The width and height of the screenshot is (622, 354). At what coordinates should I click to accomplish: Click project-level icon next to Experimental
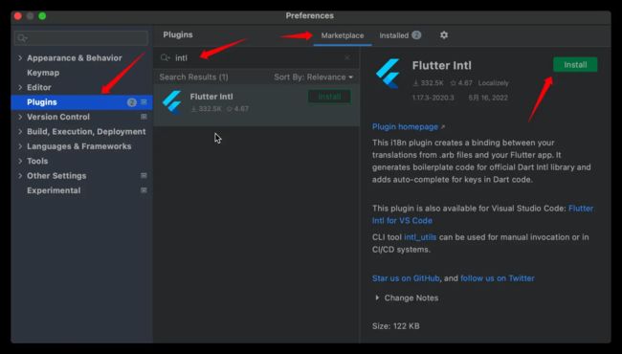(144, 190)
